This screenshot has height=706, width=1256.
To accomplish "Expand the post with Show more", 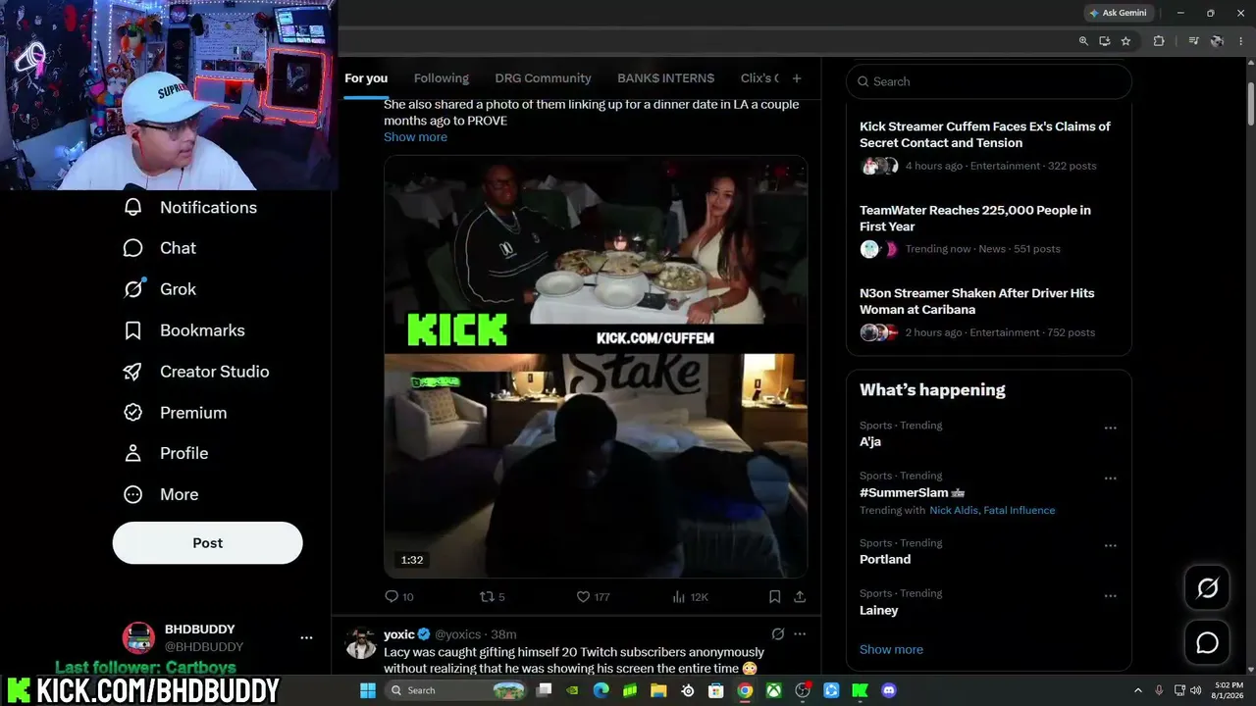I will pyautogui.click(x=415, y=137).
